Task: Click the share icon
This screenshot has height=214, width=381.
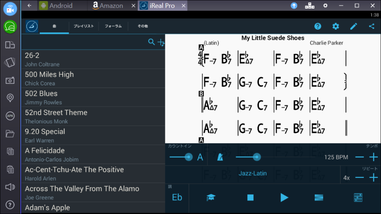Action: [x=371, y=26]
